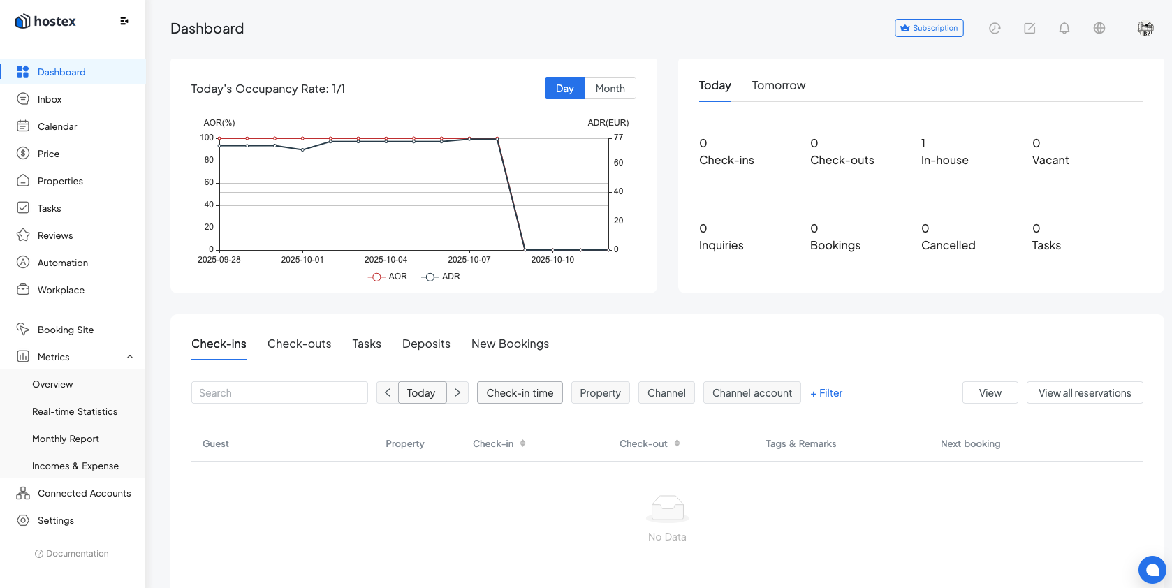1172x588 pixels.
Task: Open the edit note icon in header
Action: click(1030, 28)
